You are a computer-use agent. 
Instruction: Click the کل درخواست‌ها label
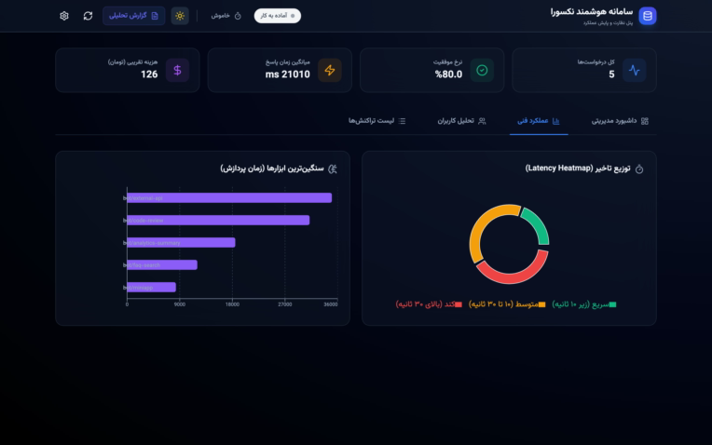[x=596, y=62]
